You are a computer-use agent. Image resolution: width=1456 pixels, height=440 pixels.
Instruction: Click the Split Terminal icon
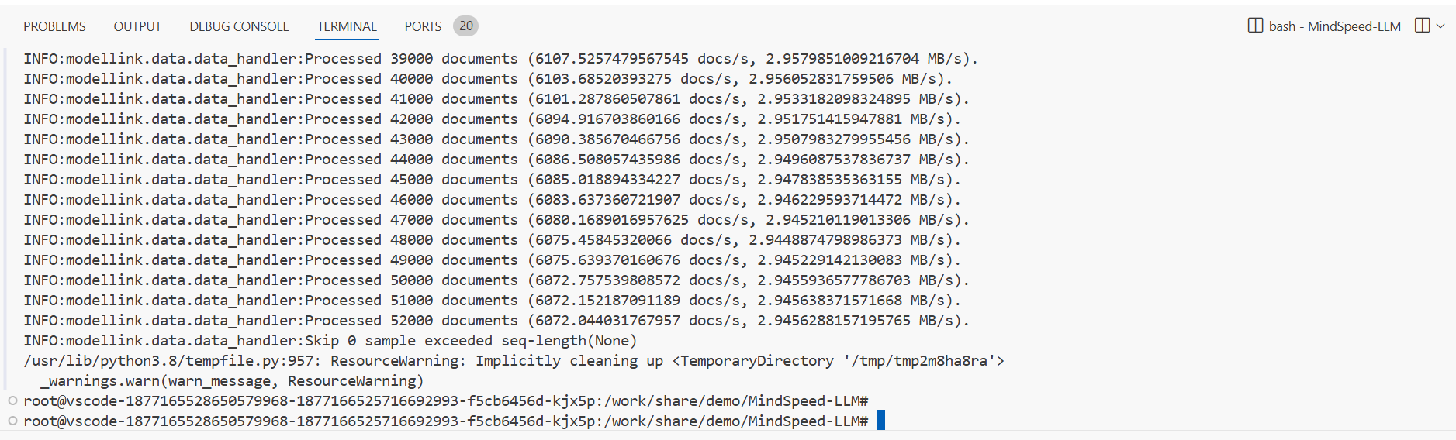click(1422, 26)
